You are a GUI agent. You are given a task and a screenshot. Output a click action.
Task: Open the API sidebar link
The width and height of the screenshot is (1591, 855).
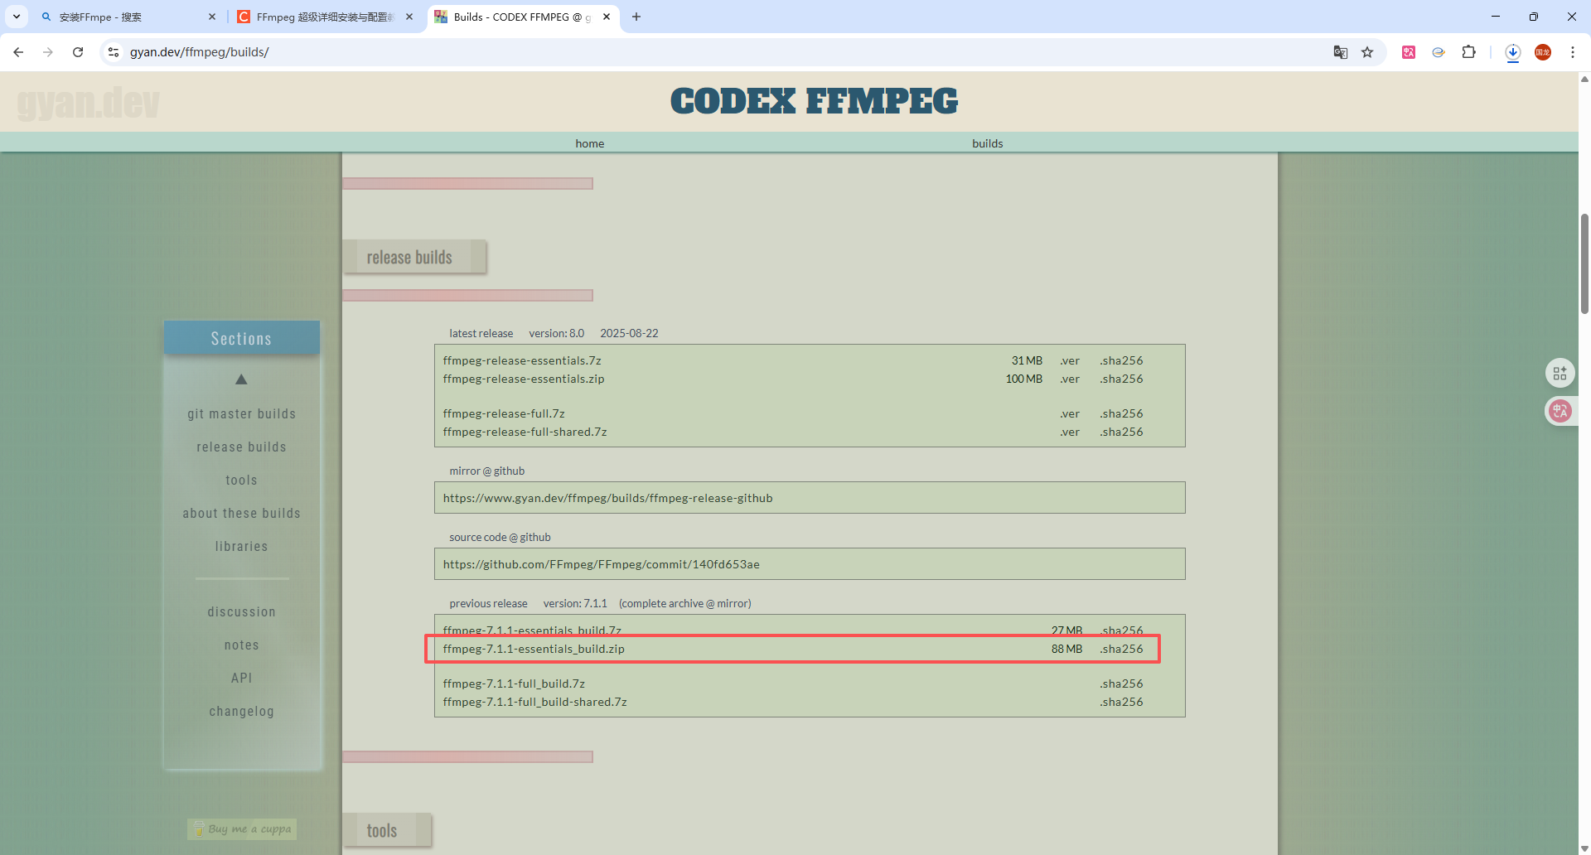coord(241,679)
